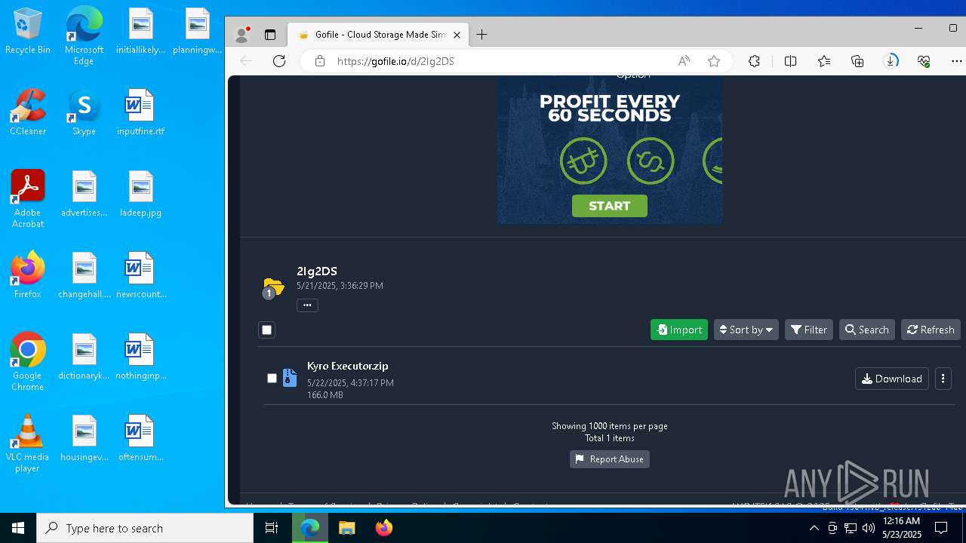Viewport: 966px width, 543px height.
Task: Open Skype desktop shortcut
Action: click(x=84, y=112)
